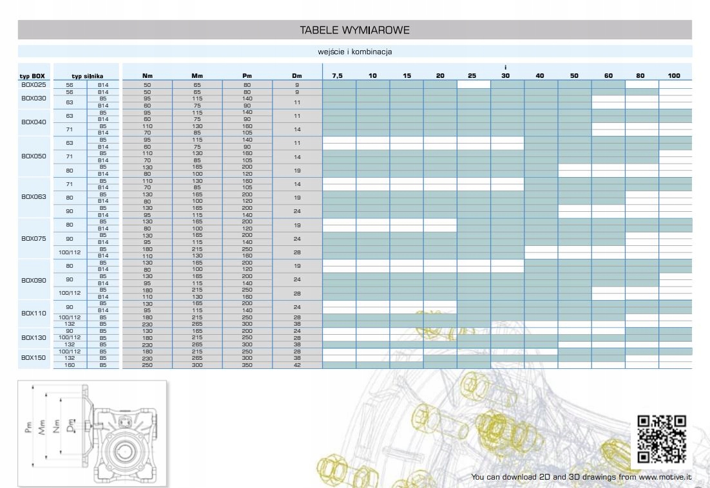Click the gearbox dimension drawing

(92, 433)
